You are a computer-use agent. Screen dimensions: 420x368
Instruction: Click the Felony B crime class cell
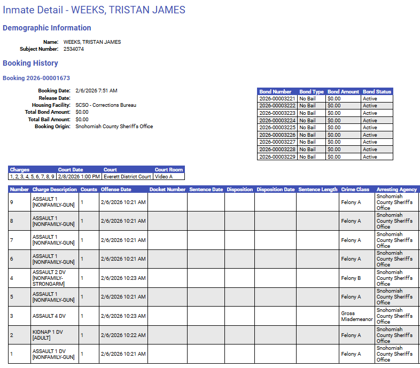coord(351,278)
